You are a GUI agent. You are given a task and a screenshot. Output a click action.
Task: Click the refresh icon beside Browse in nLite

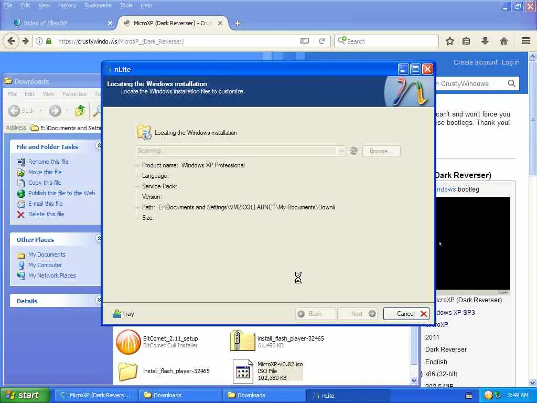pyautogui.click(x=353, y=151)
